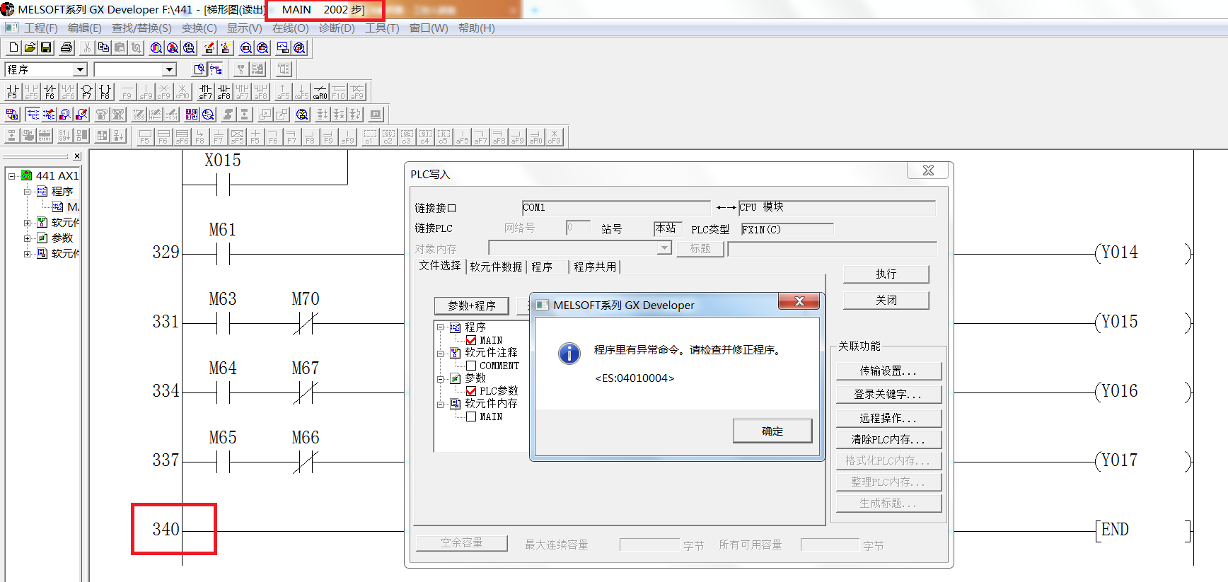Click rising pulse contact sF7 icon
The height and width of the screenshot is (582, 1228).
coord(205,92)
